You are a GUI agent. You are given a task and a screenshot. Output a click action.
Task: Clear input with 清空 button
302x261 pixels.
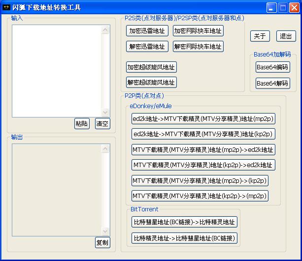pyautogui.click(x=102, y=123)
